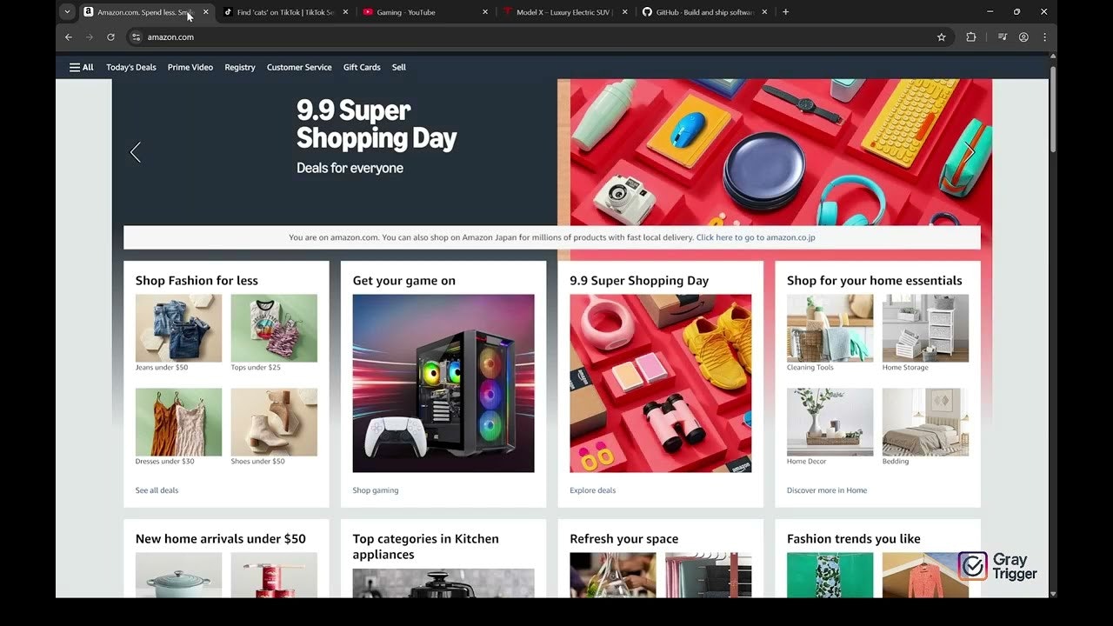Image resolution: width=1113 pixels, height=626 pixels.
Task: Click the Shop for your home essentials heading
Action: 875,280
